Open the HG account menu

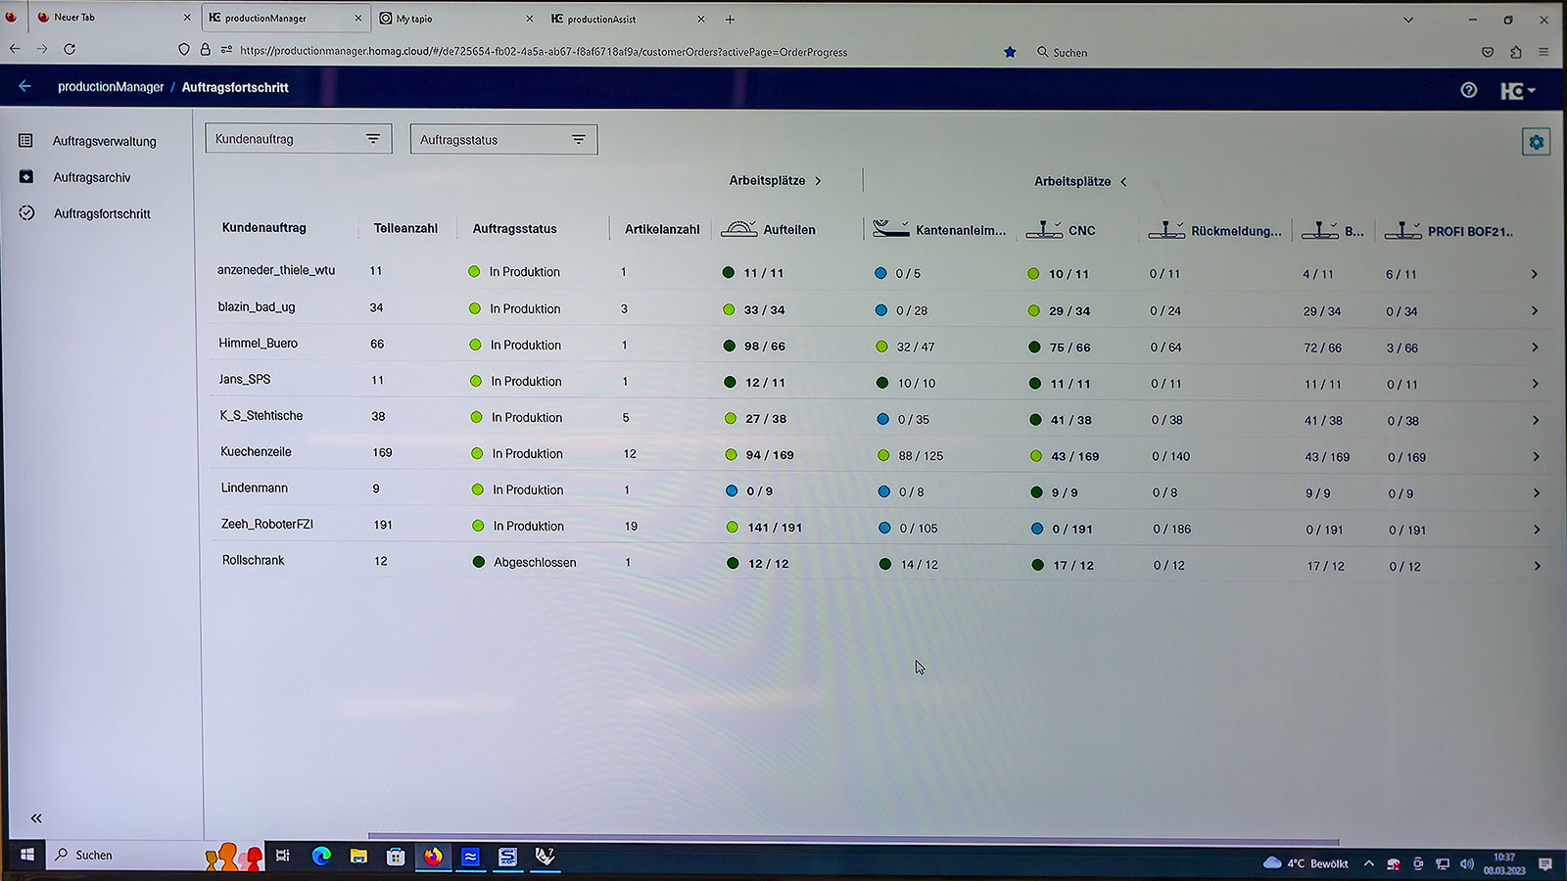coord(1517,91)
